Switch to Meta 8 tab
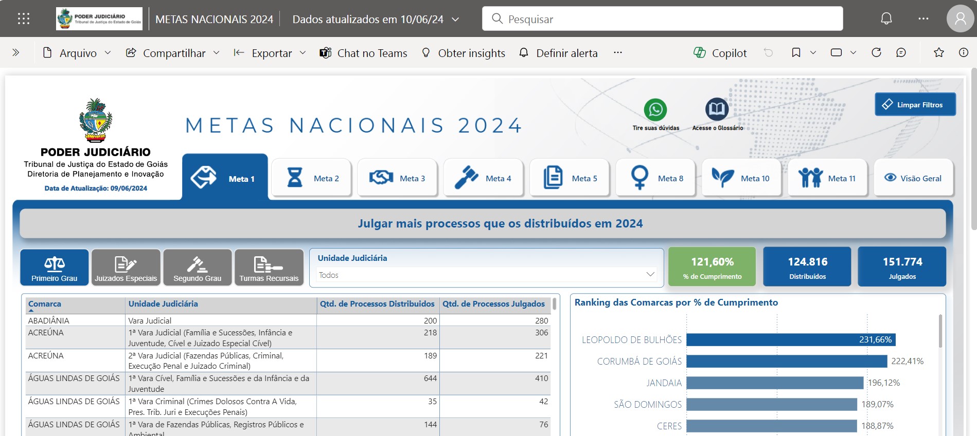Screen dimensions: 977x436 coord(655,178)
